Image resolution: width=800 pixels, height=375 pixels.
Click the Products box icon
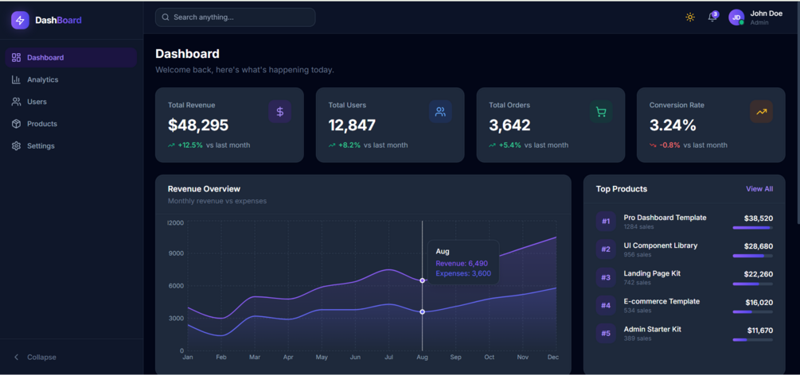pos(17,124)
